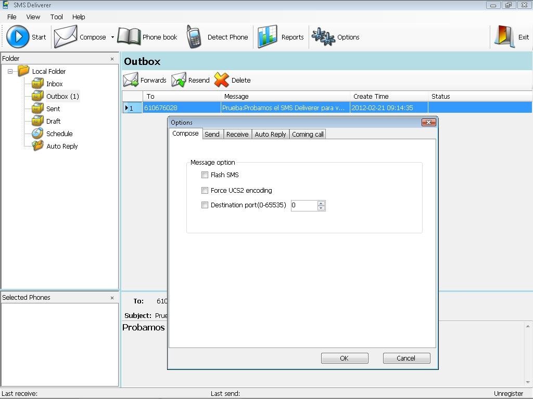This screenshot has height=399, width=533.
Task: Close the Selected Phones panel
Action: point(112,298)
